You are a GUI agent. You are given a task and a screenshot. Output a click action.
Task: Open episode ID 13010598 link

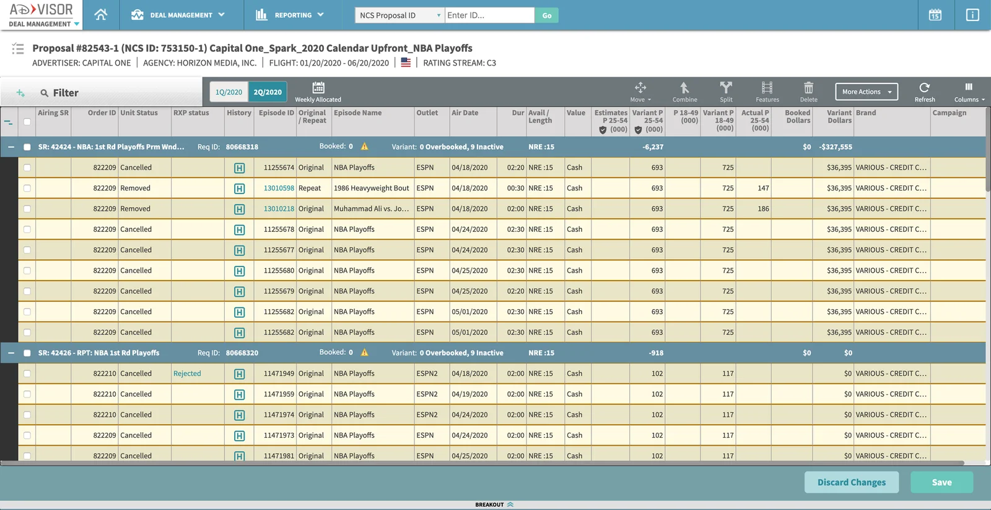point(279,188)
